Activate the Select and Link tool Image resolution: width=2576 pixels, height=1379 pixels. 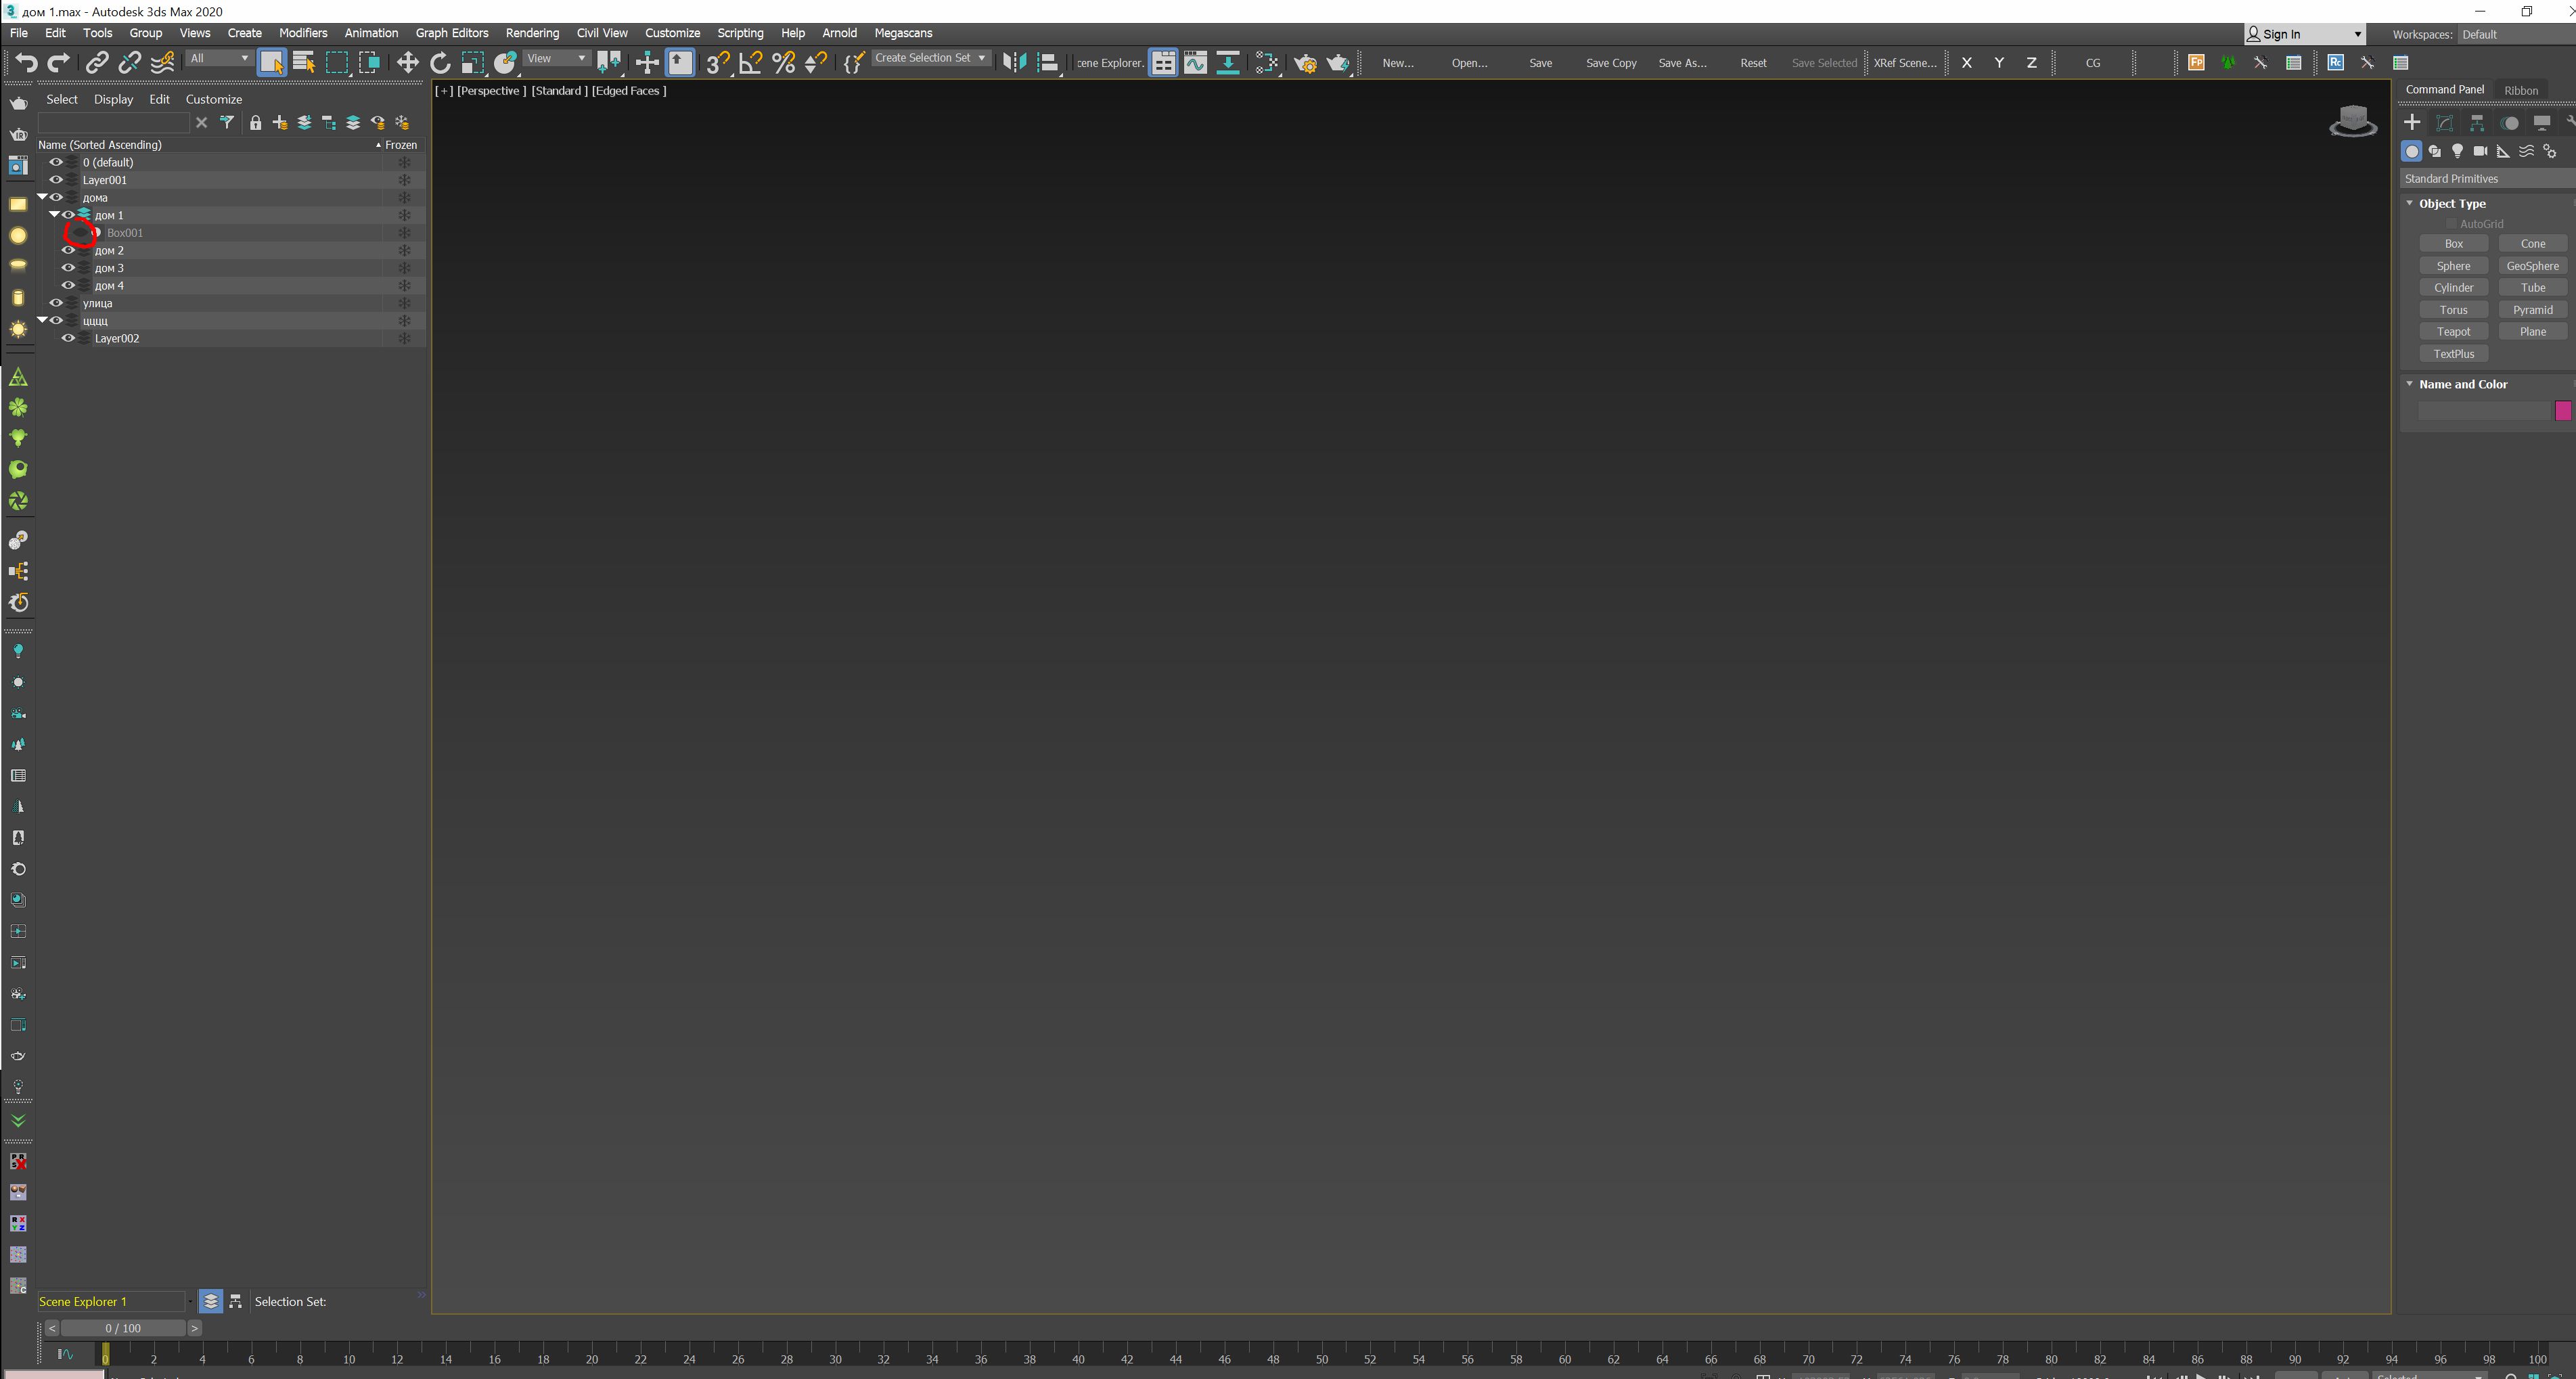(96, 62)
